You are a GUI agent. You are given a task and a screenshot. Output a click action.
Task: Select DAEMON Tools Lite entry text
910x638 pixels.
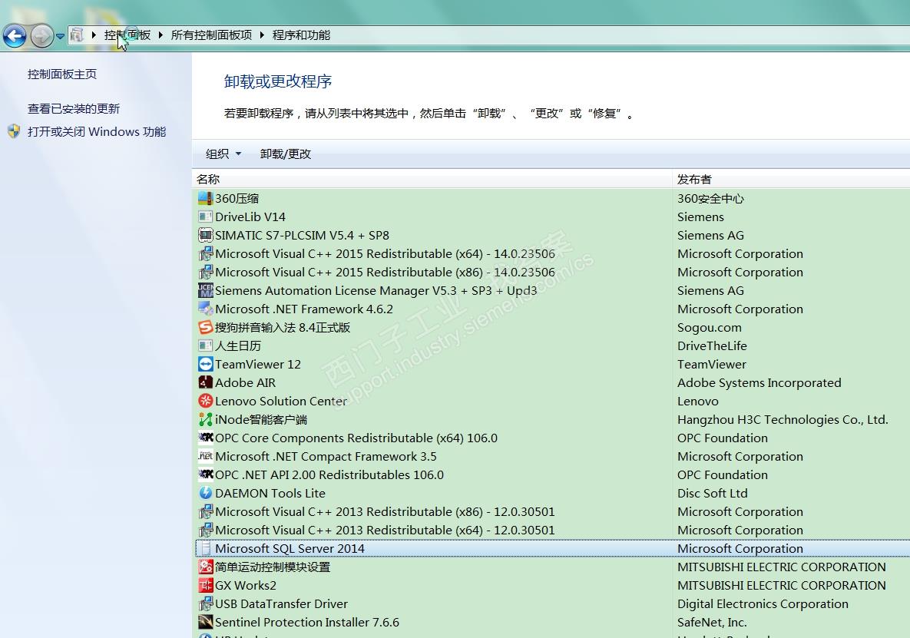coord(270,493)
